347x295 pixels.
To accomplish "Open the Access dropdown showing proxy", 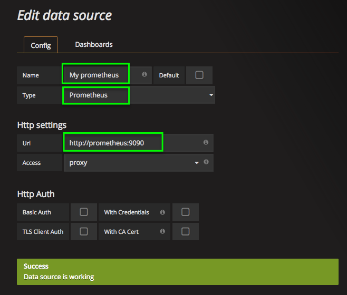I will (x=139, y=163).
